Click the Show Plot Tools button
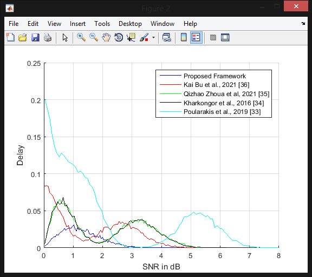 (x=225, y=37)
